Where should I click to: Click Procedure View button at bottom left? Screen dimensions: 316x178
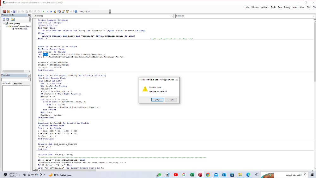pos(34,170)
